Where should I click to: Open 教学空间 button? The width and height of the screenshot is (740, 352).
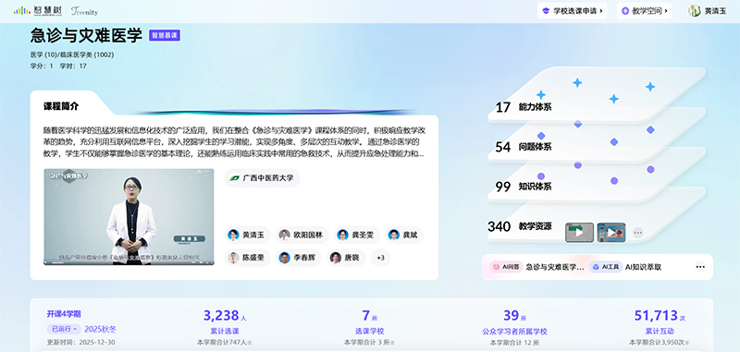click(x=644, y=10)
